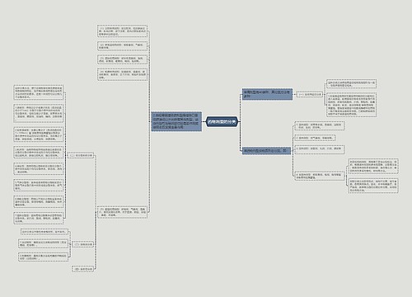This screenshot has height=297, width=412.
Task: Select the (四) 按形态分类 node
Action: (82, 269)
